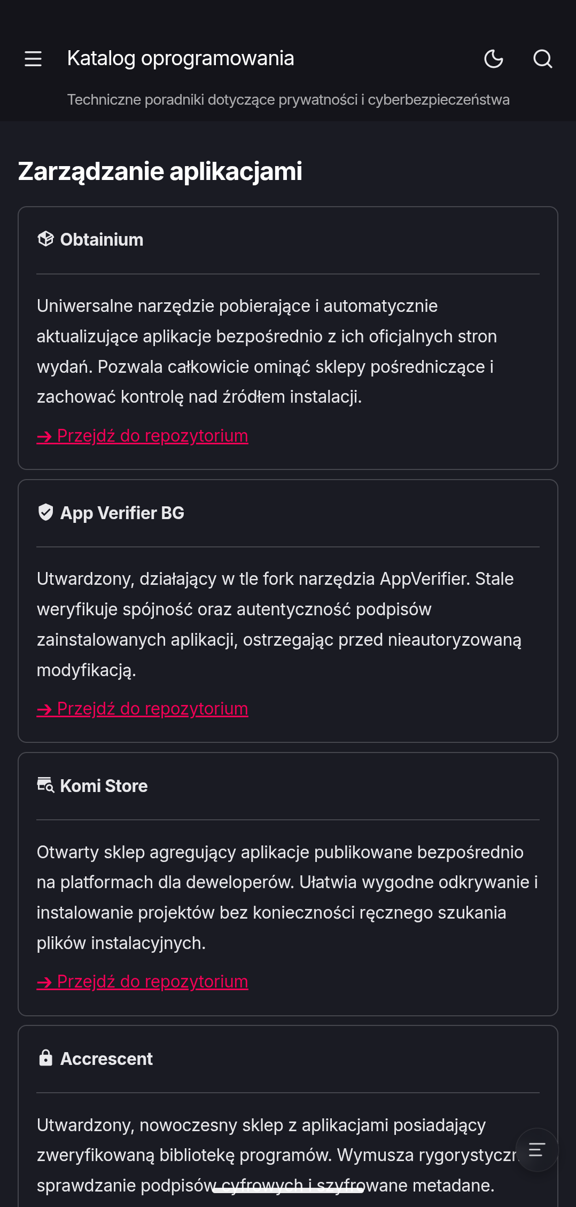Toggle dark mode with moon icon
Screen dimensions: 576x1207
494,59
